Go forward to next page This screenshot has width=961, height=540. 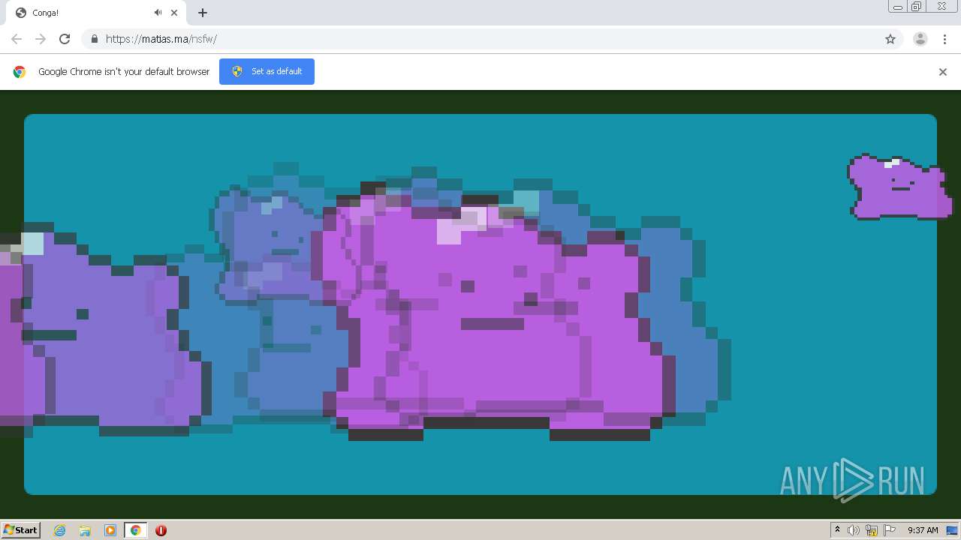[41, 39]
